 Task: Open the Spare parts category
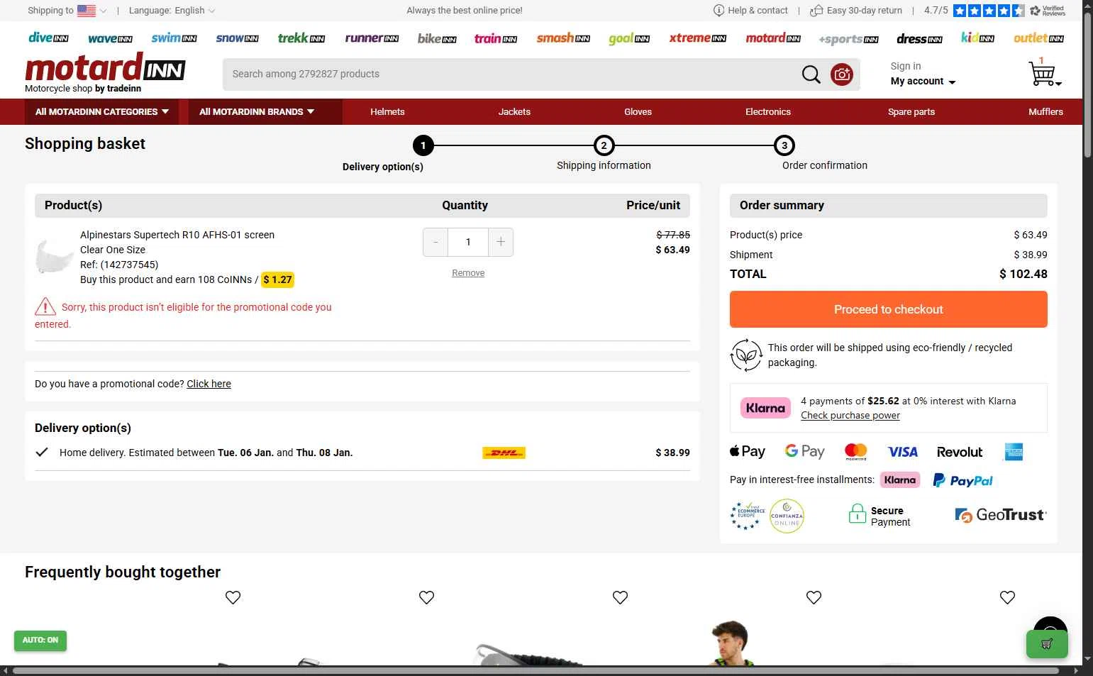click(911, 112)
